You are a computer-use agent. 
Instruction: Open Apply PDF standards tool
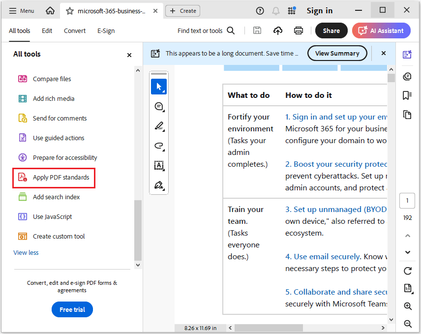(54, 178)
